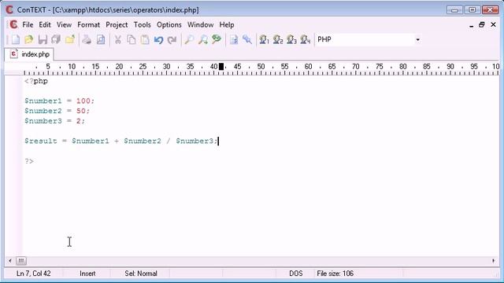The width and height of the screenshot is (504, 283).
Task: Open the Project menu
Action: click(x=117, y=24)
